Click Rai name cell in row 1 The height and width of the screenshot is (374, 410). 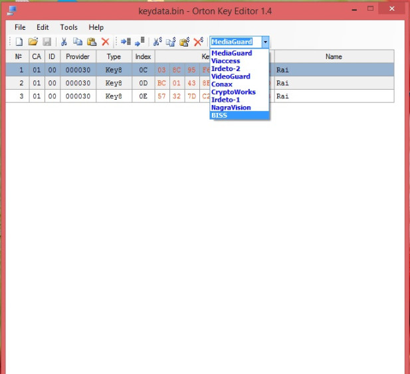click(x=334, y=70)
